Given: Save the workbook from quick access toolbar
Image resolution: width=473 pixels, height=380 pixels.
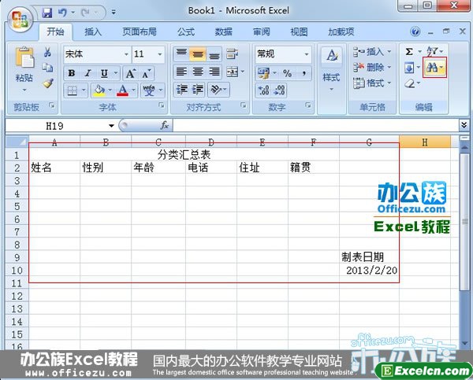Looking at the screenshot, I should (47, 13).
